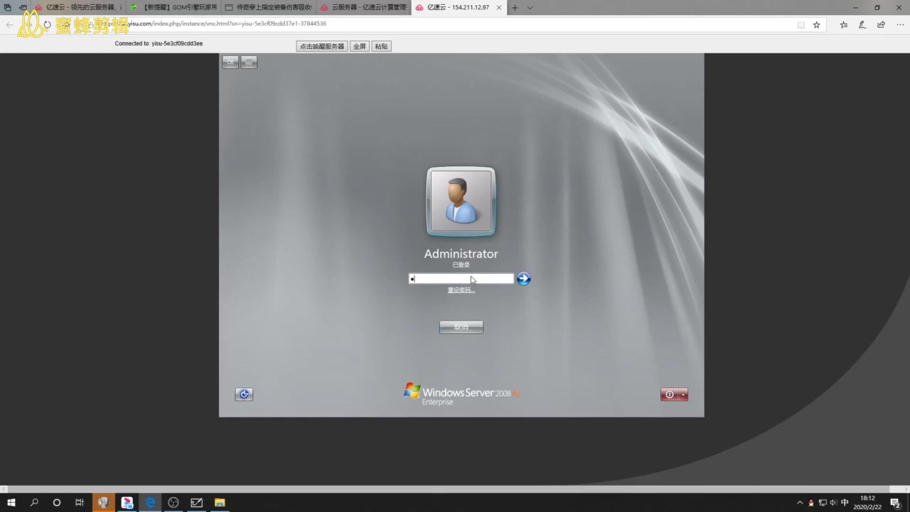Toggle the 中 input method indicator

(845, 503)
